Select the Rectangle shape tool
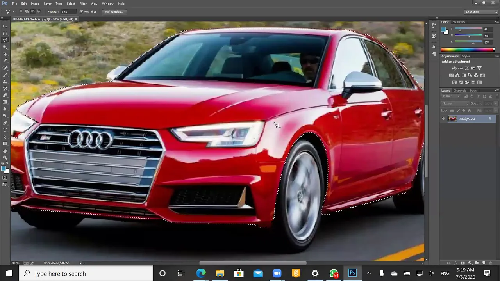 point(5,144)
